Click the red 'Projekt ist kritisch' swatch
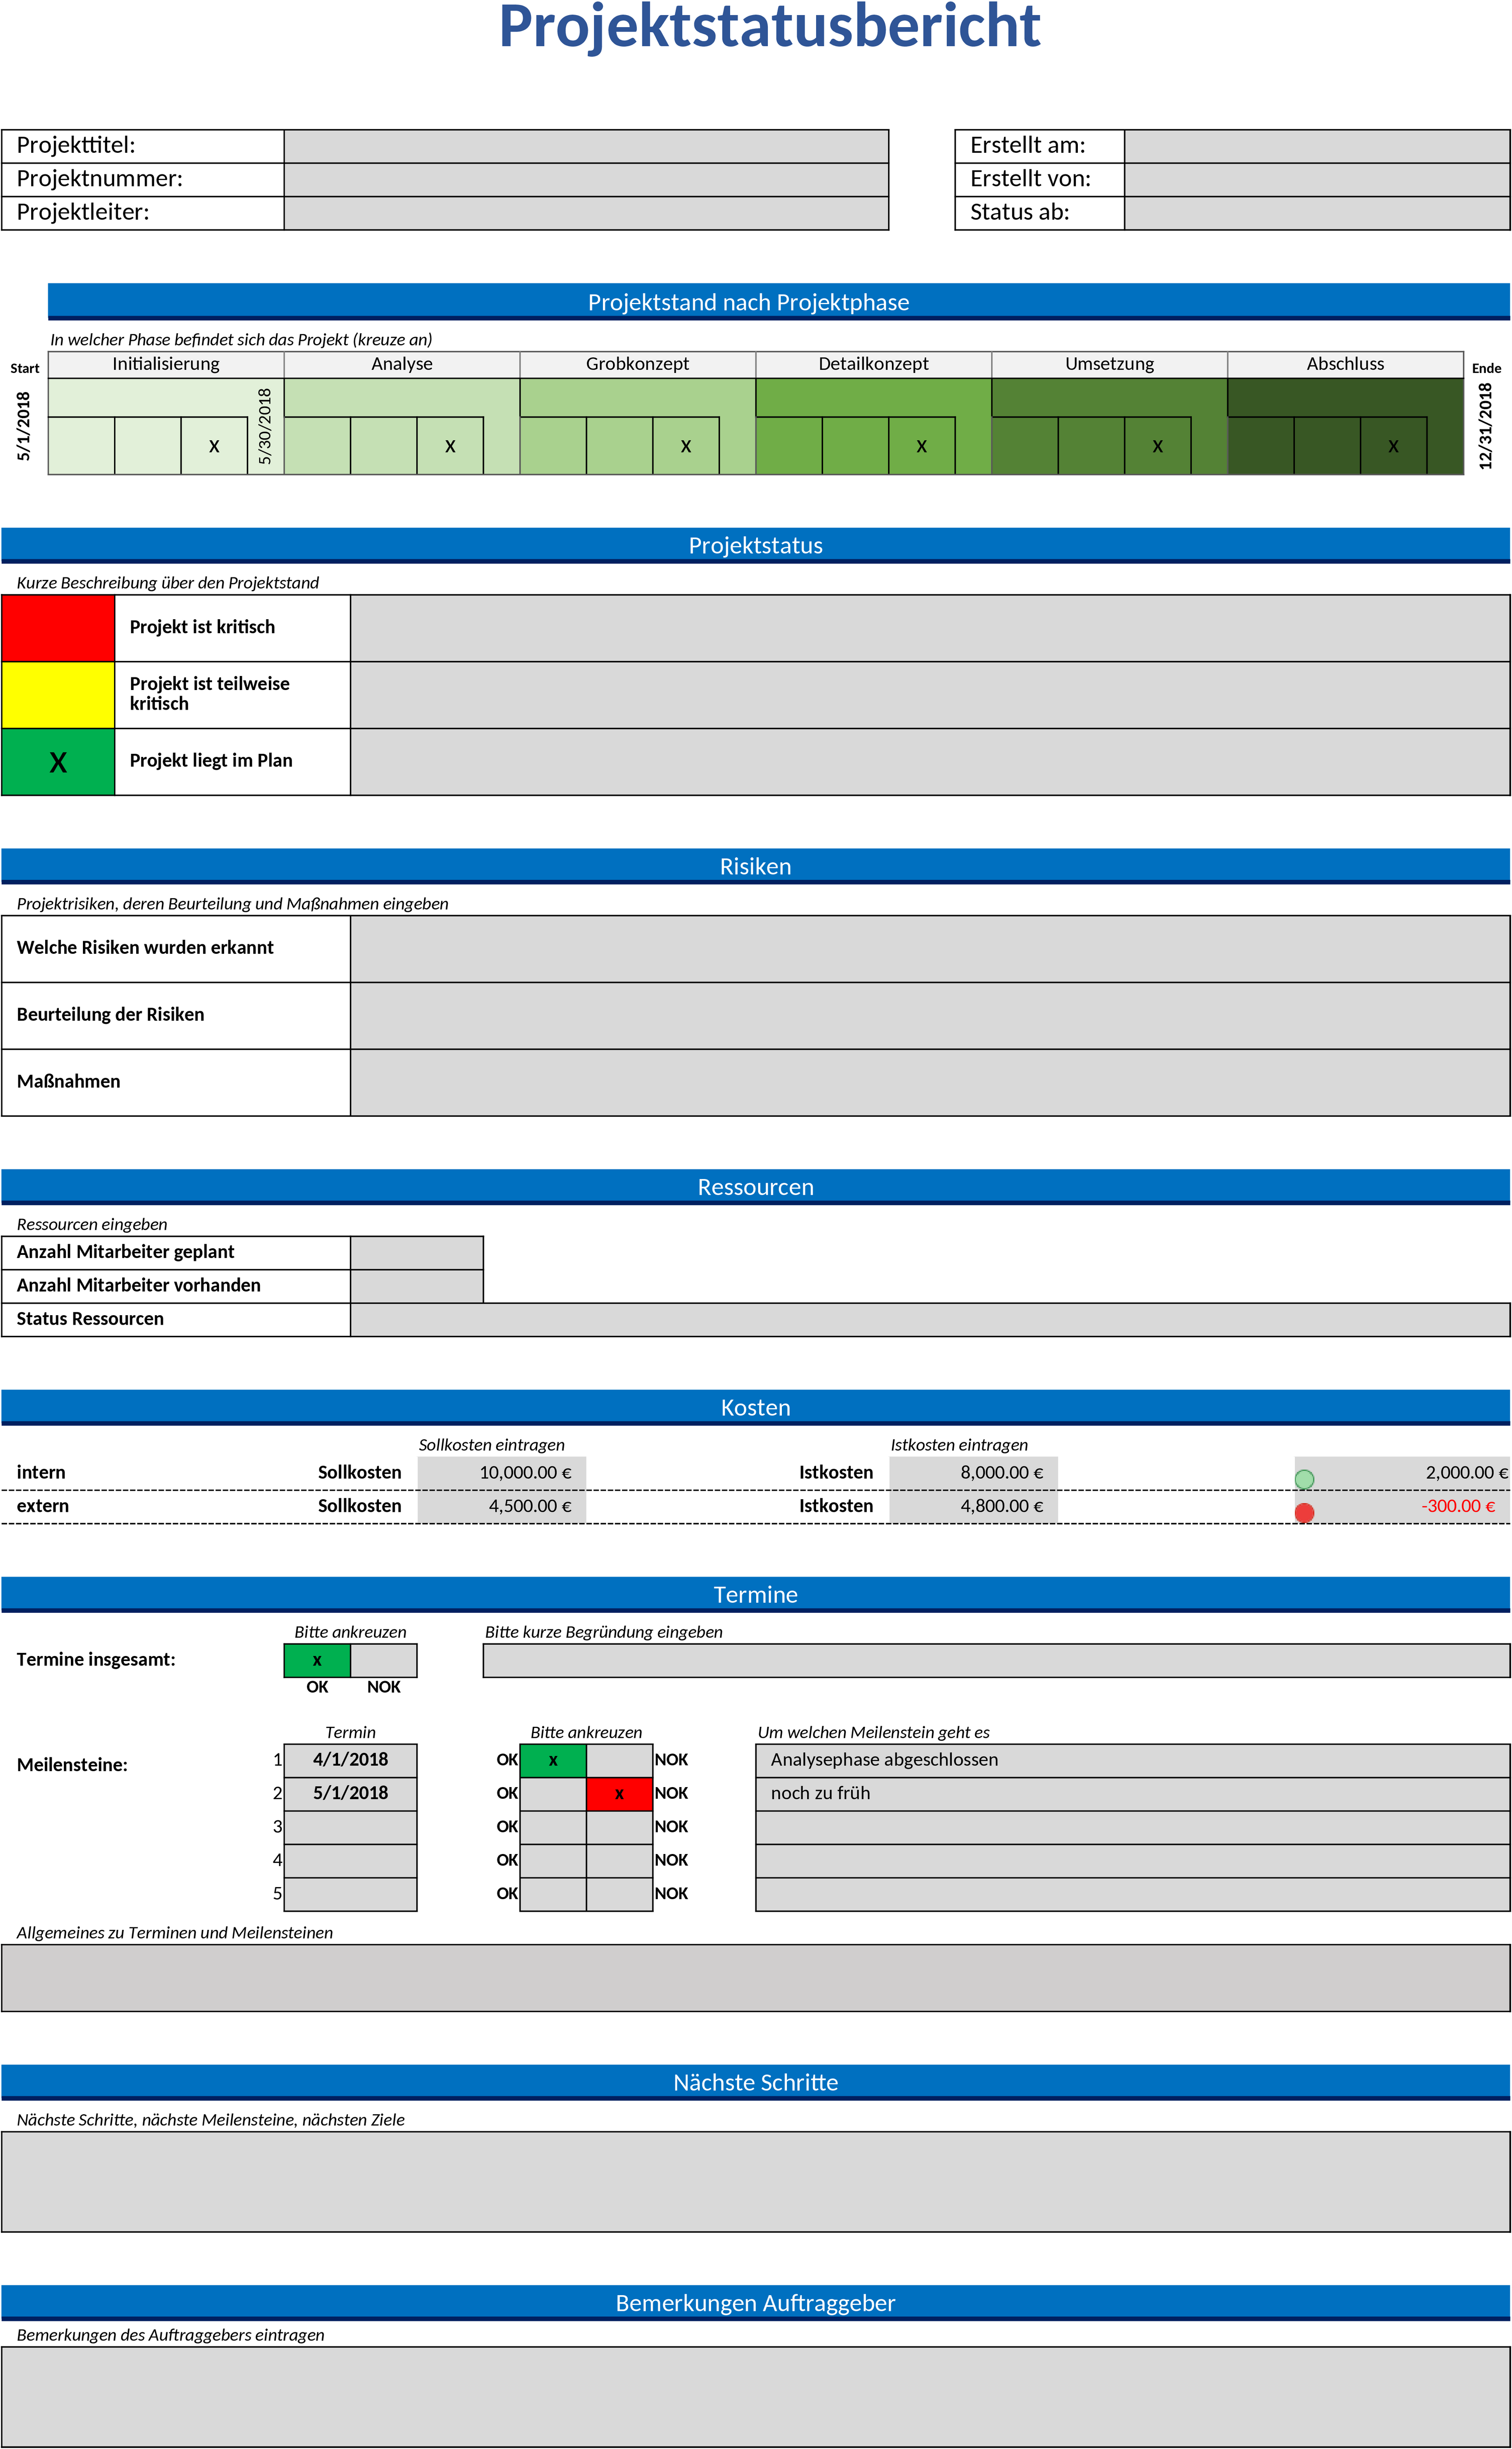Image resolution: width=1512 pixels, height=2449 pixels. click(58, 628)
